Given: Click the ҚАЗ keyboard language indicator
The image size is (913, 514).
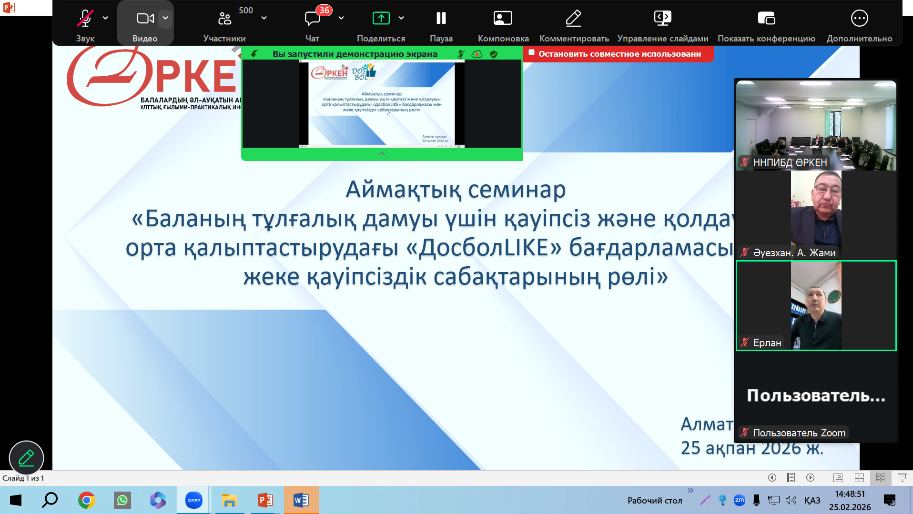Looking at the screenshot, I should [x=812, y=500].
